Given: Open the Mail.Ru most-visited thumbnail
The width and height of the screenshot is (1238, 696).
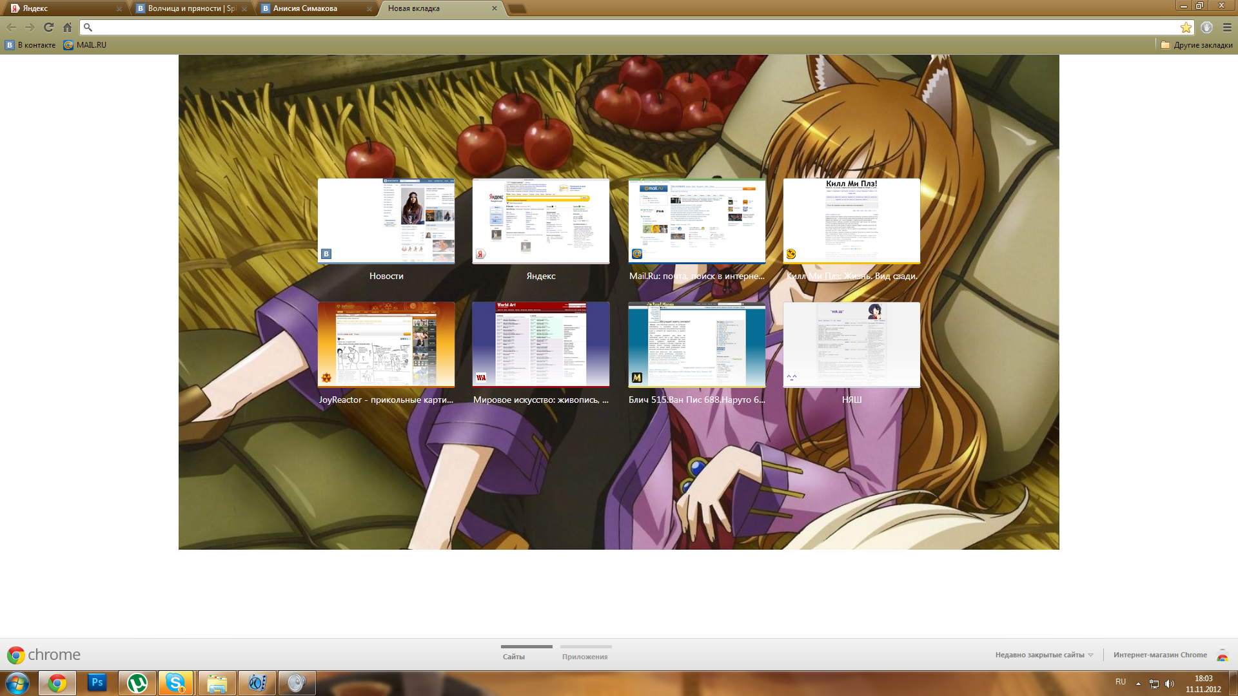Looking at the screenshot, I should point(697,221).
